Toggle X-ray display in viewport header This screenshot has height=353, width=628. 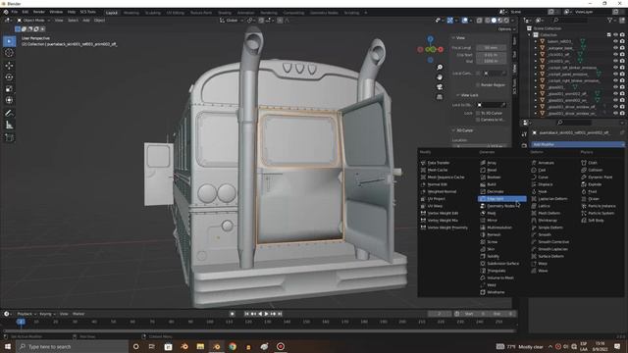pos(480,20)
